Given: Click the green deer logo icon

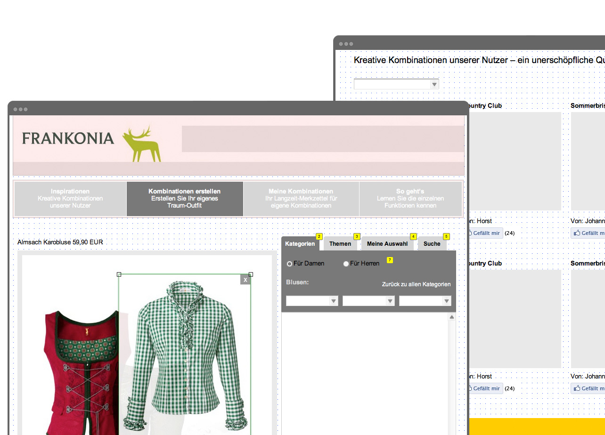Looking at the screenshot, I should tap(142, 144).
